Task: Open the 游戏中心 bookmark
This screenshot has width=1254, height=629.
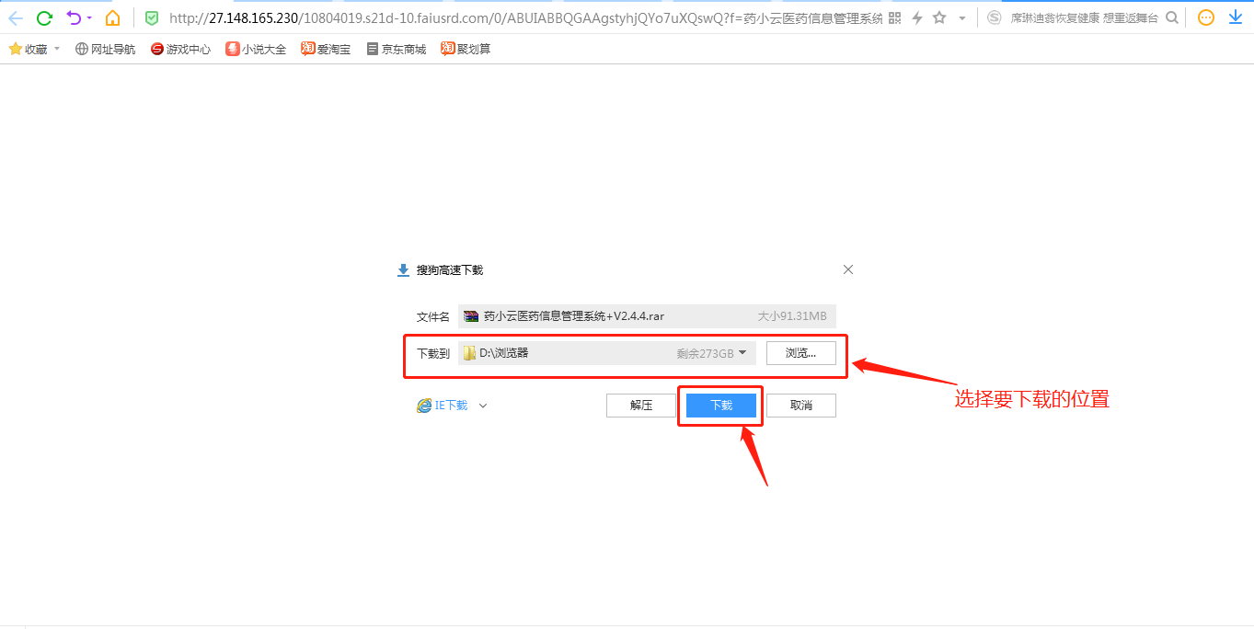Action: click(x=180, y=50)
